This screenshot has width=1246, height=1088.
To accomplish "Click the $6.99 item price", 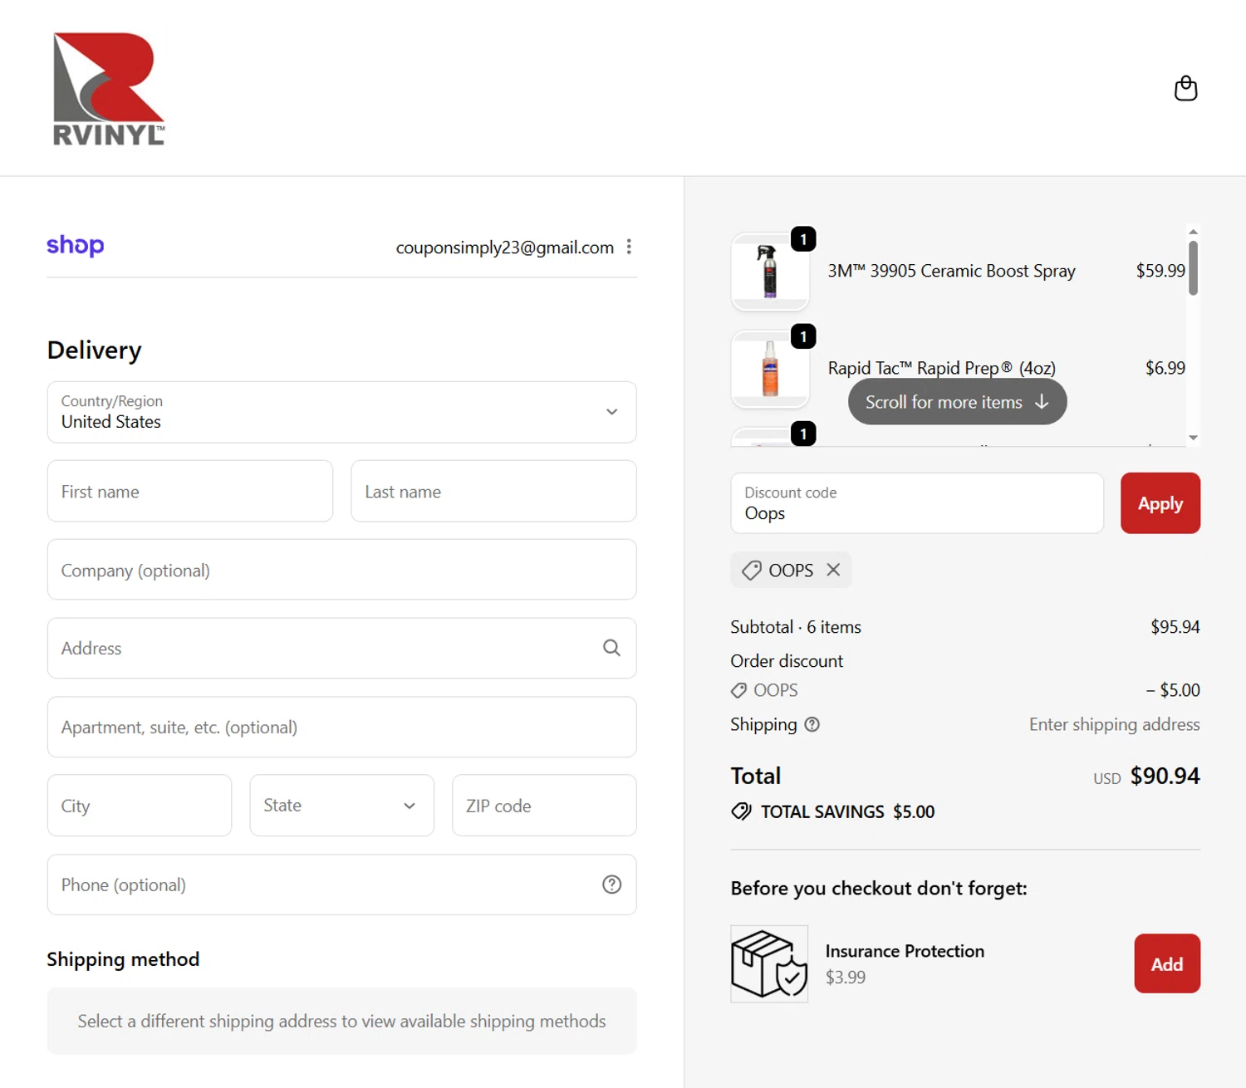I will point(1165,368).
